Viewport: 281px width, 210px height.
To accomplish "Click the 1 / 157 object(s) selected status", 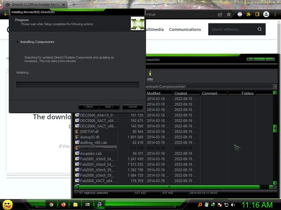I will [x=91, y=193].
